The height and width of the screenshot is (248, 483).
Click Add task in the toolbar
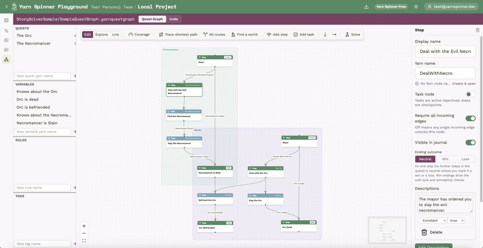[304, 34]
